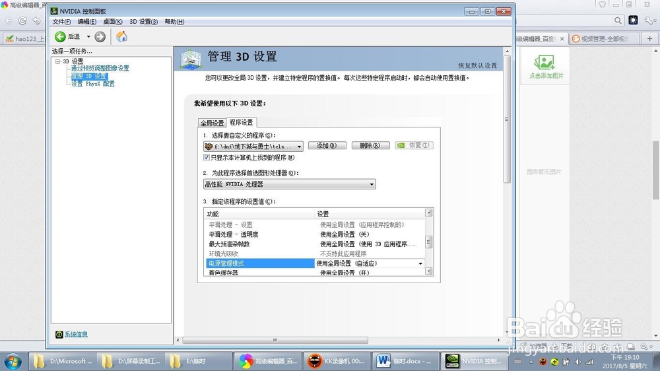
Task: Select the 着色缓存器 row
Action: tap(314, 273)
